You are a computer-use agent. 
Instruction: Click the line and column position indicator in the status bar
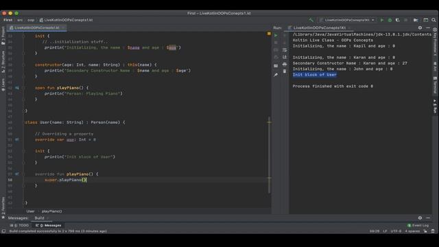375,231
